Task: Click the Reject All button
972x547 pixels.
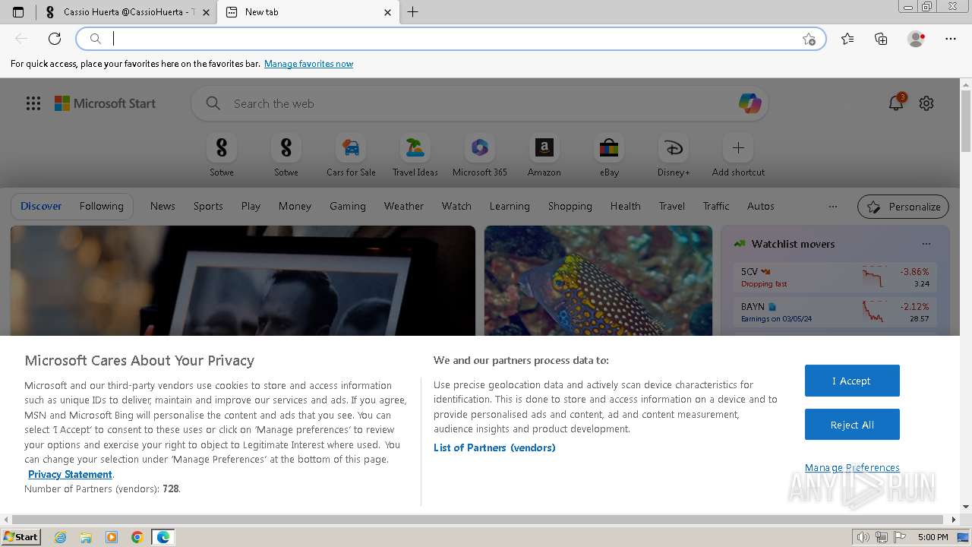Action: 852,425
